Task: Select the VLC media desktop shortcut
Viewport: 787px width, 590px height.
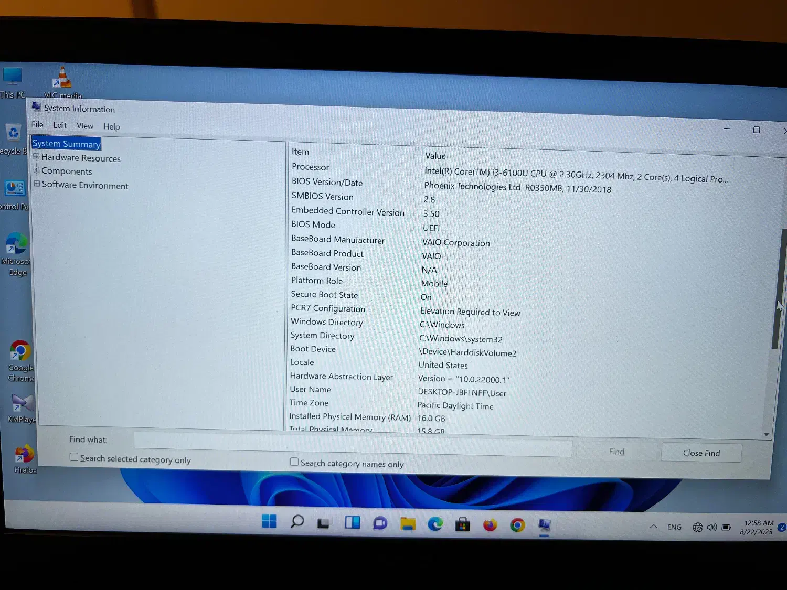Action: pyautogui.click(x=62, y=82)
